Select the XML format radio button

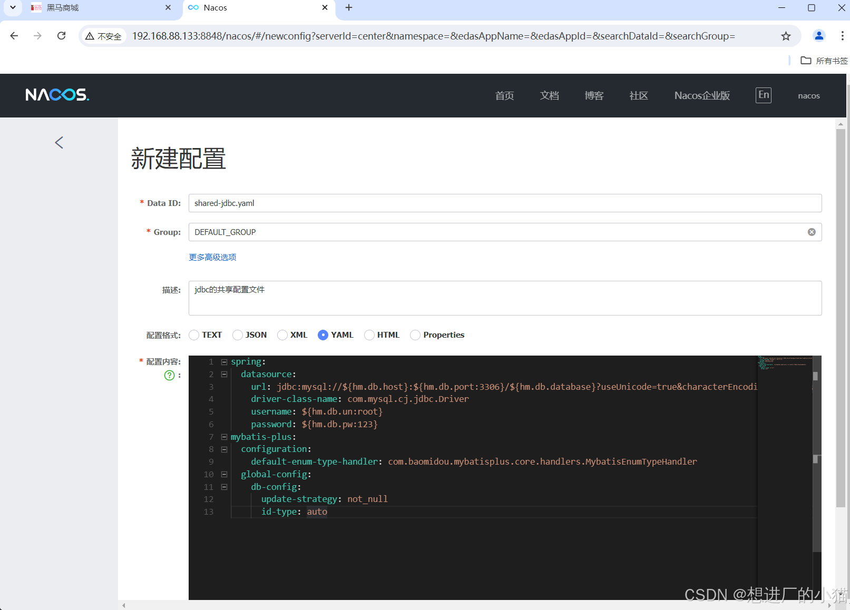pyautogui.click(x=282, y=335)
